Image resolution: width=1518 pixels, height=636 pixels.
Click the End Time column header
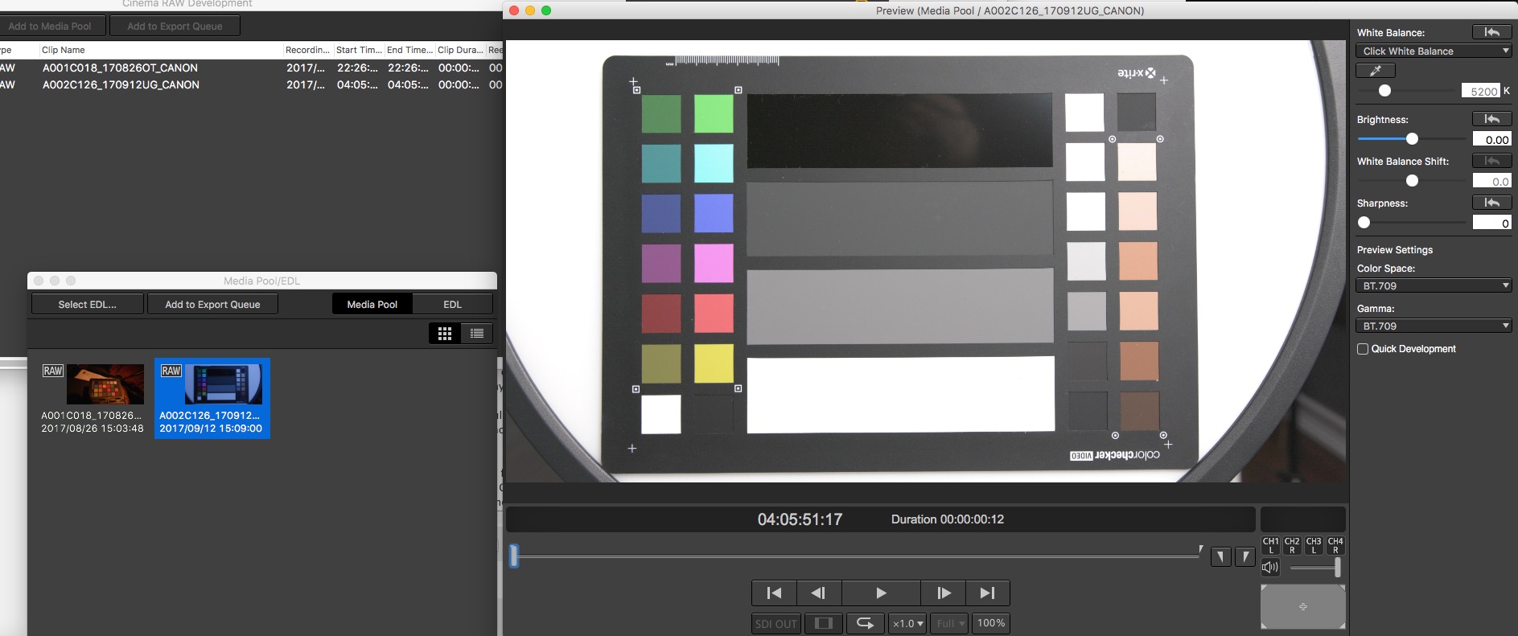[x=409, y=50]
